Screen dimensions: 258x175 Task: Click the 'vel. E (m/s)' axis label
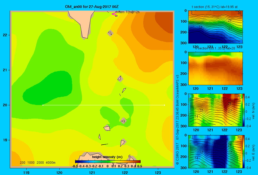[x=253, y=153]
